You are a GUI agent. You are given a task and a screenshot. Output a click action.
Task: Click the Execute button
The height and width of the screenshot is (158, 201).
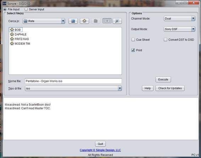pyautogui.click(x=163, y=80)
